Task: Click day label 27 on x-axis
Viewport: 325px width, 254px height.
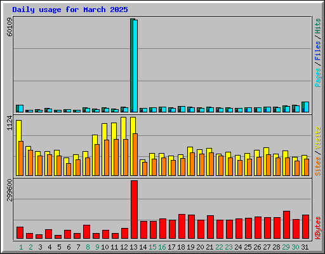Action: (x=267, y=247)
